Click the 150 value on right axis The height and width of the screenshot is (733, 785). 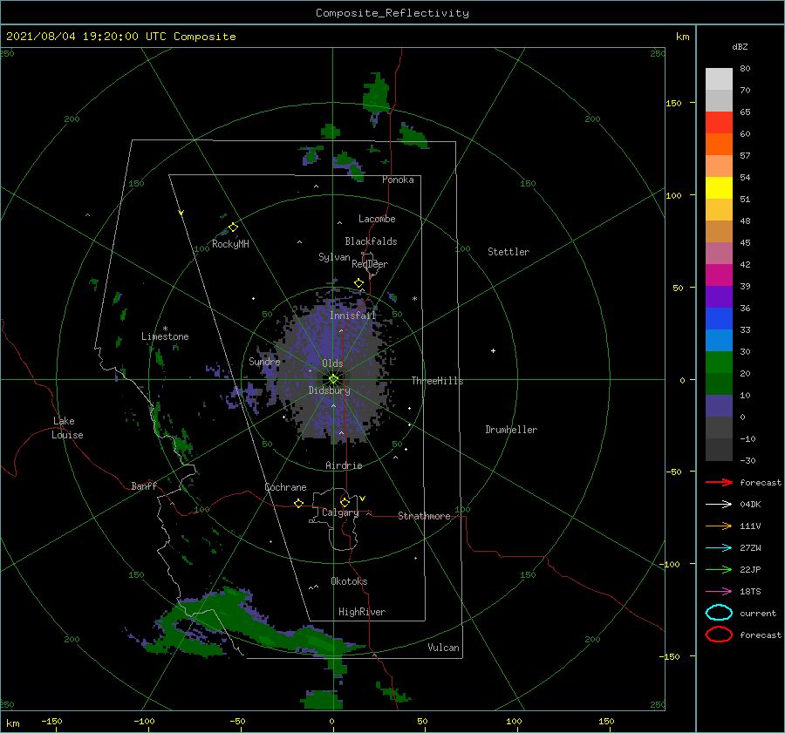(x=674, y=103)
